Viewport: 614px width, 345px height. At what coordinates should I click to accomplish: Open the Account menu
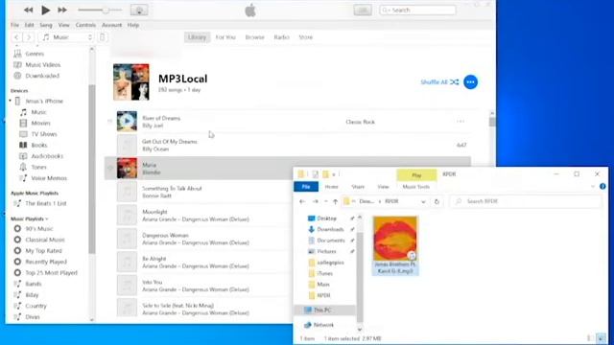(111, 25)
